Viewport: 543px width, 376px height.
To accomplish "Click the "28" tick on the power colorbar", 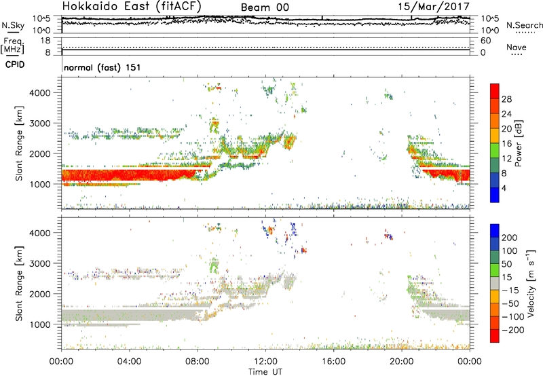I will tap(506, 99).
